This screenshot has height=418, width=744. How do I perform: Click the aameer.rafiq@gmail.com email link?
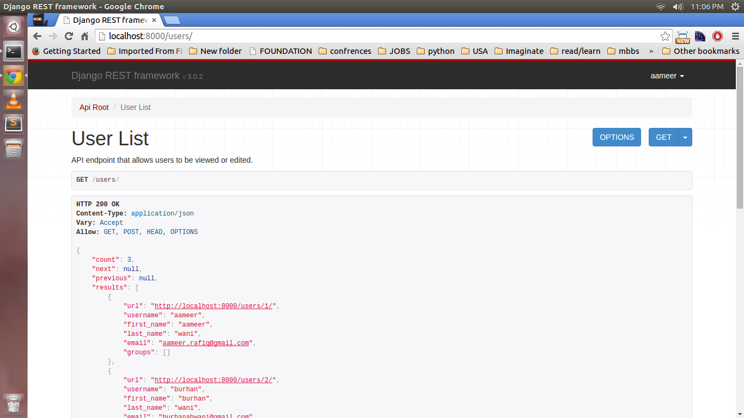click(x=206, y=343)
